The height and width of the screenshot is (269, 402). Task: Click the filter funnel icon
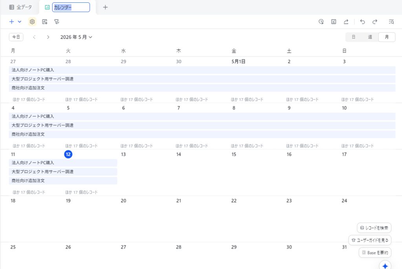pyautogui.click(x=57, y=22)
